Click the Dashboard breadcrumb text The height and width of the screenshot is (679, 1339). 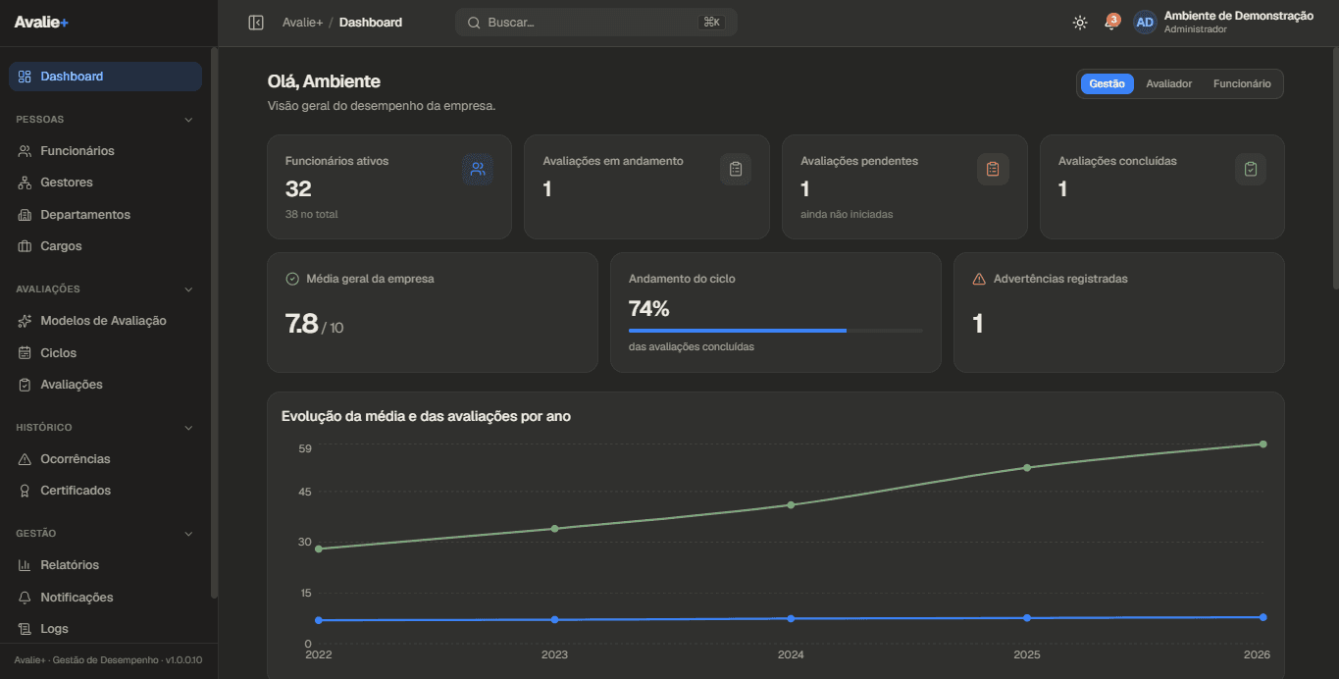[371, 23]
